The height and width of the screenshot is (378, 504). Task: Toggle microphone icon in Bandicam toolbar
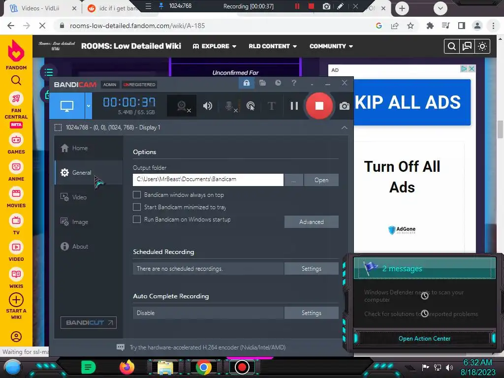point(229,106)
